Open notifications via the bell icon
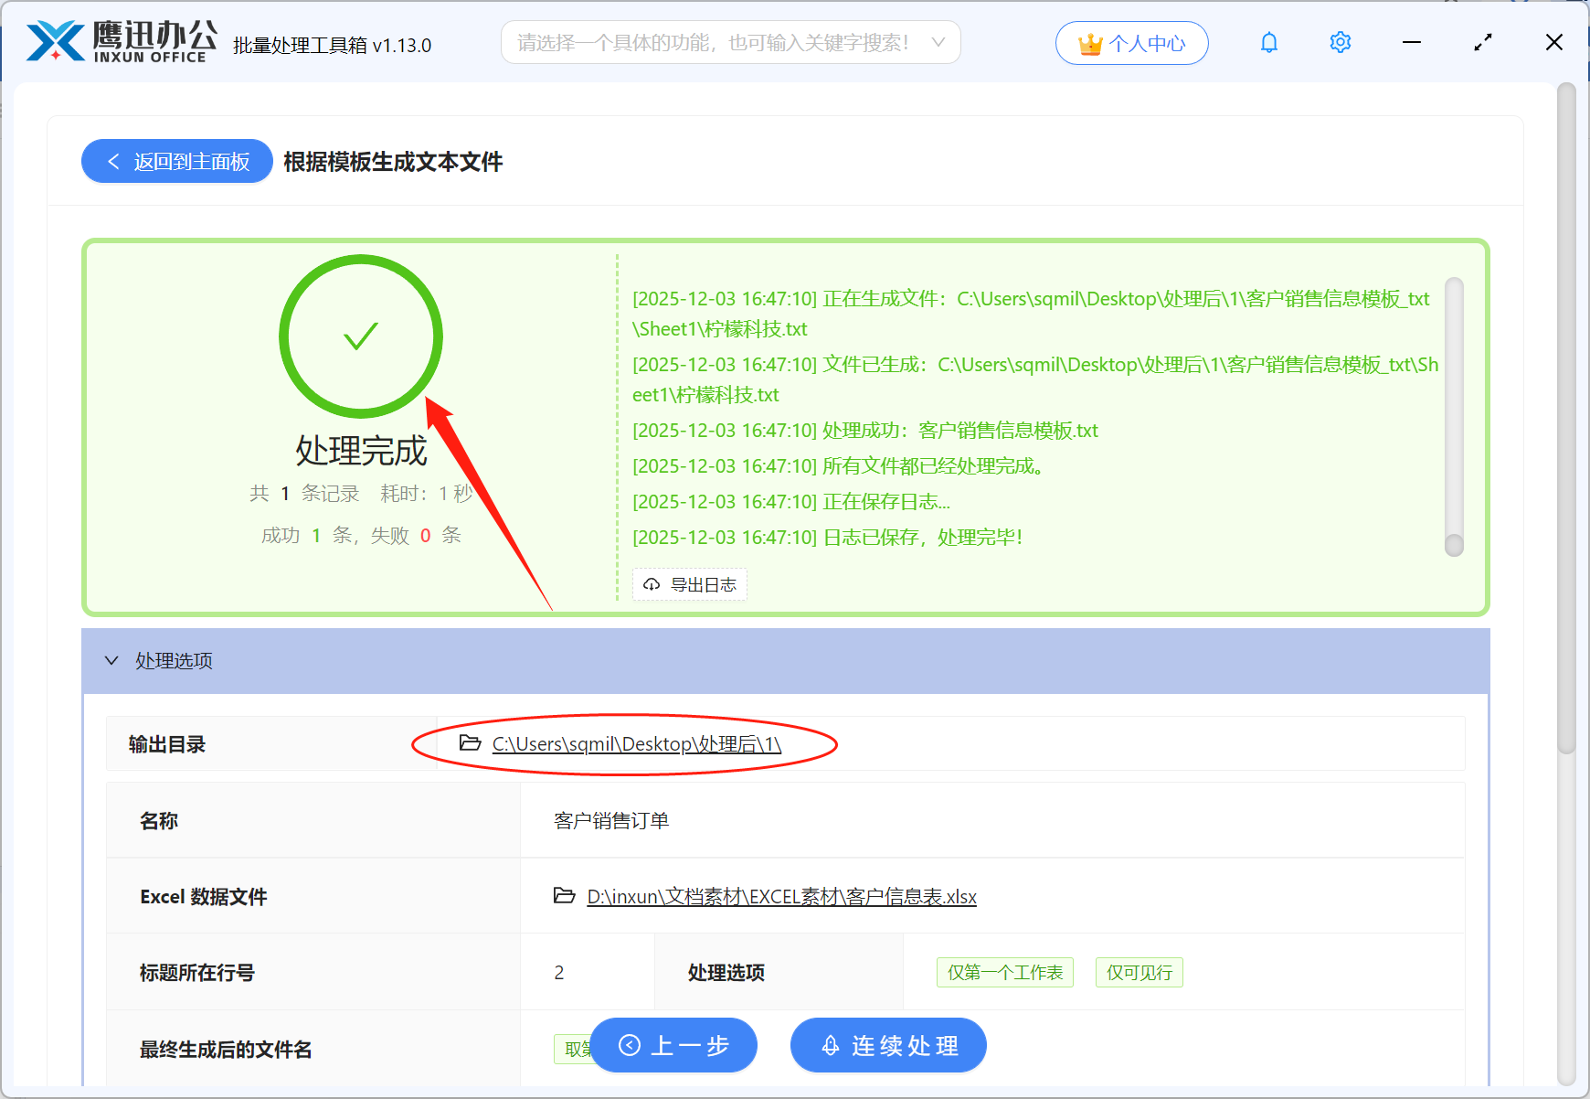Screen dimensions: 1590x1099 [1268, 42]
